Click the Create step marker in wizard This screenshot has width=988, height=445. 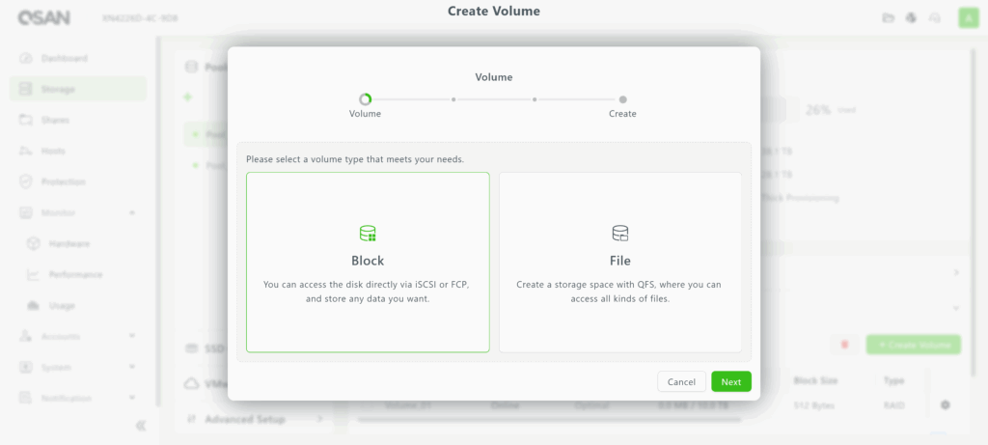click(x=622, y=99)
